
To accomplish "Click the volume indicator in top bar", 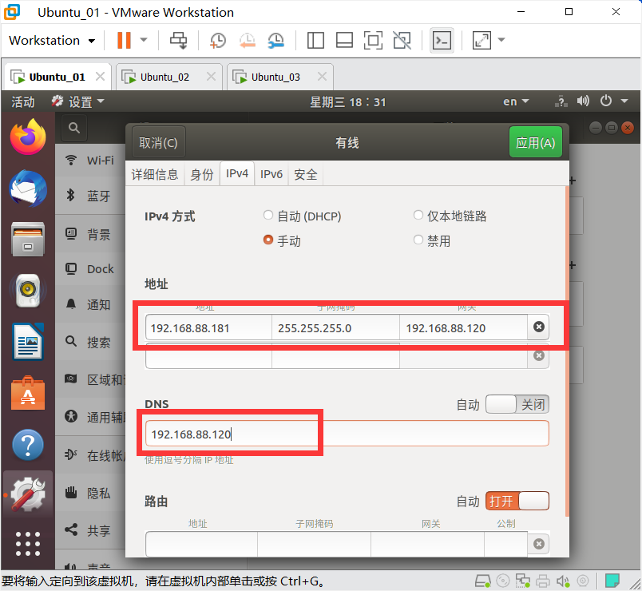I will click(583, 101).
